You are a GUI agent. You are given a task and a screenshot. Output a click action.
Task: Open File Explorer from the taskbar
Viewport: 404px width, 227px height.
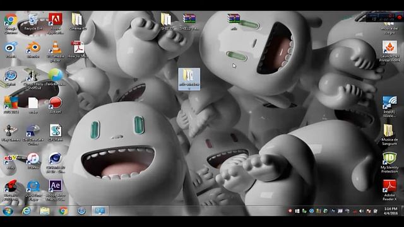(45, 211)
